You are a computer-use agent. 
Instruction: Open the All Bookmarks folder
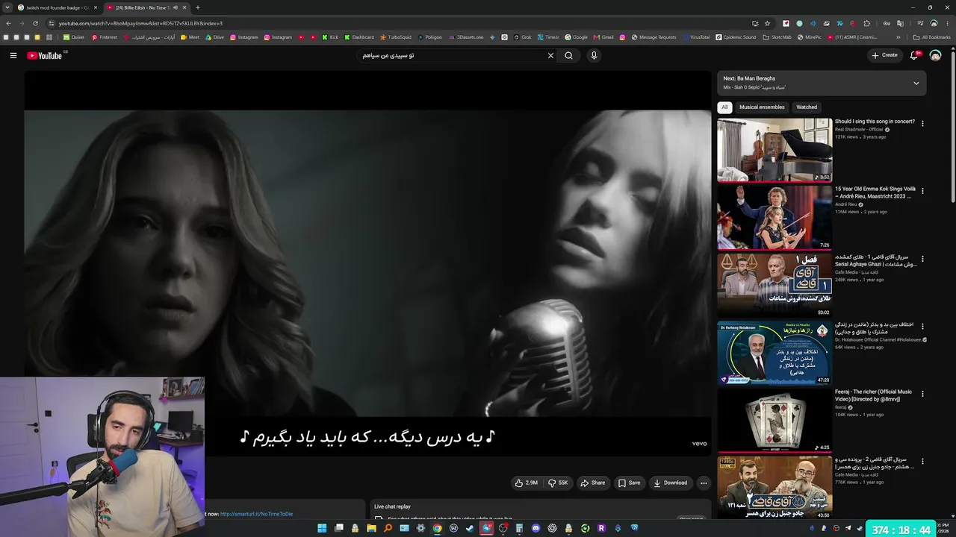(x=932, y=37)
